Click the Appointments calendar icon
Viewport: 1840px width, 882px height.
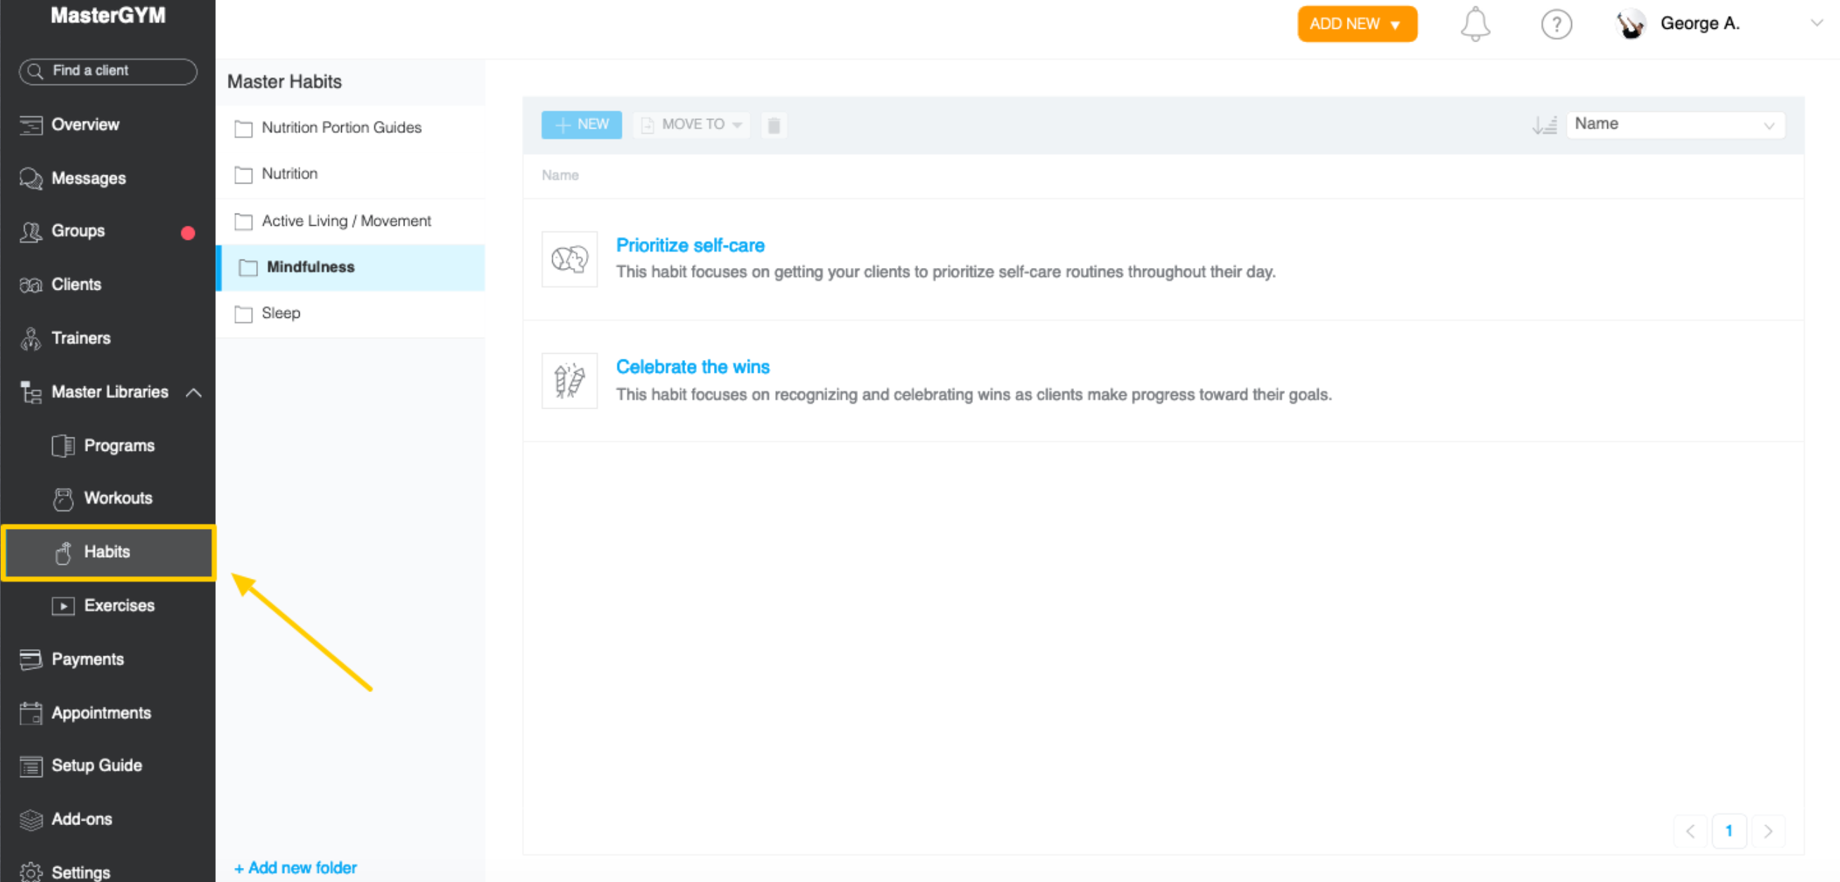click(31, 712)
